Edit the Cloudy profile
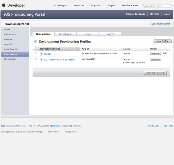This screenshot has width=174, height=165. pos(165,53)
